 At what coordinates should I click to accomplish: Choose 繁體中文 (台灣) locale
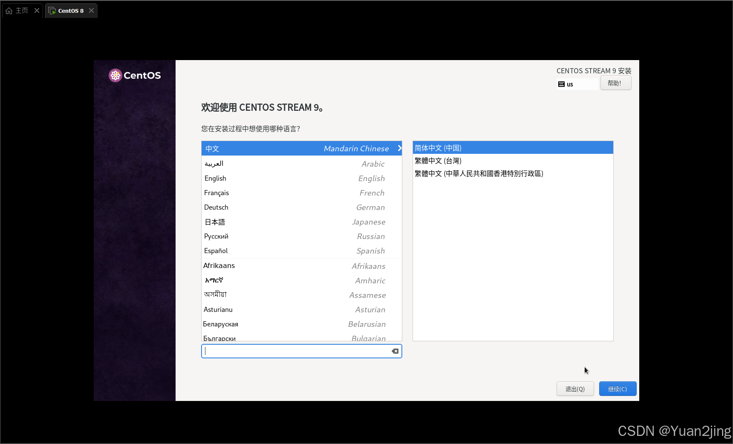(513, 161)
